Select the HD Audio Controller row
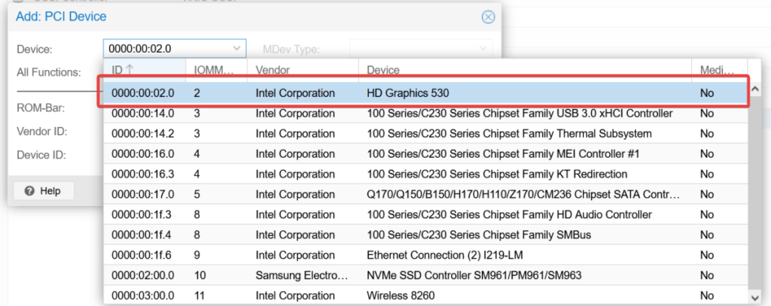This screenshot has width=771, height=306. (426, 214)
